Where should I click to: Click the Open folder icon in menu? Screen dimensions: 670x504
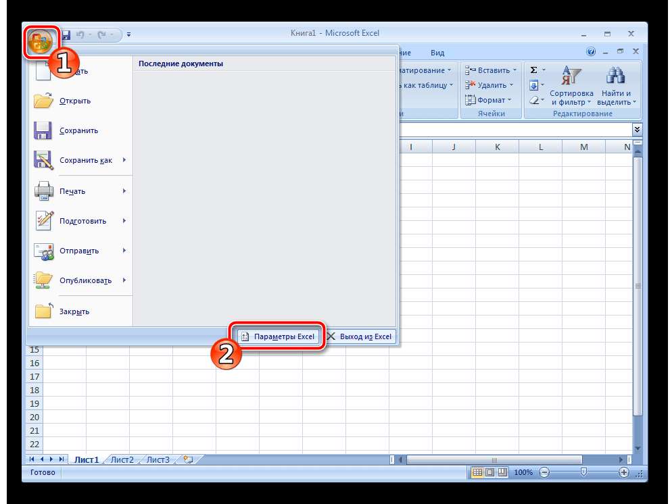[x=43, y=101]
